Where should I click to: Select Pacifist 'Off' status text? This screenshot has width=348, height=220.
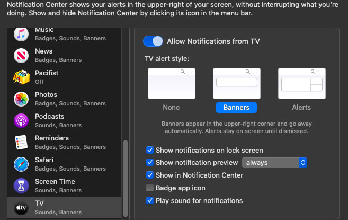[x=39, y=82]
